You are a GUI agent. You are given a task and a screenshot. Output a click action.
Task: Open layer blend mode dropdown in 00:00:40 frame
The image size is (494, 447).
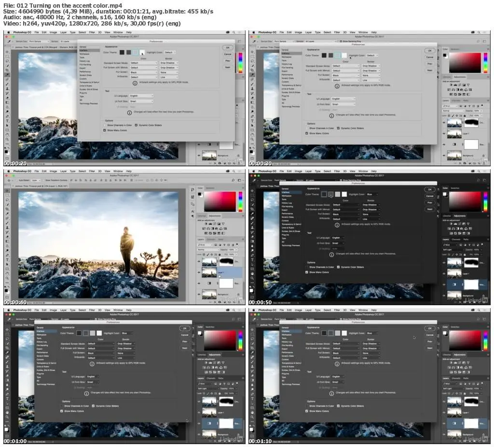point(208,250)
